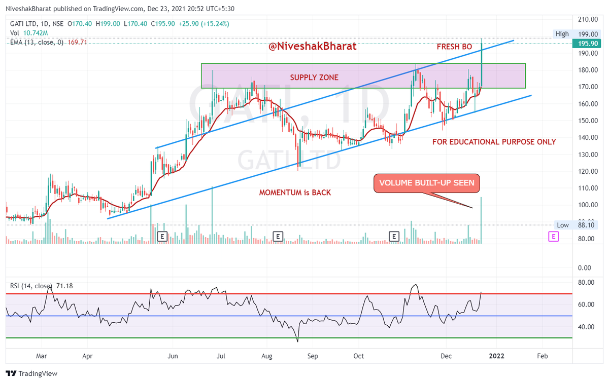Click the 'High 199.00' price label
609x383 pixels.
pyautogui.click(x=578, y=34)
